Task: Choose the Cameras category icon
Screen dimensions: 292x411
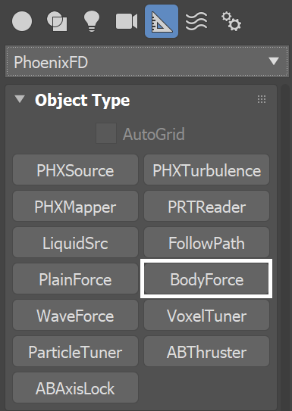Action: pos(127,21)
